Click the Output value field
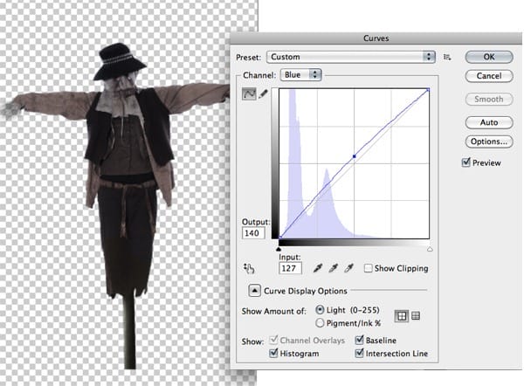The width and height of the screenshot is (524, 386). coord(254,234)
